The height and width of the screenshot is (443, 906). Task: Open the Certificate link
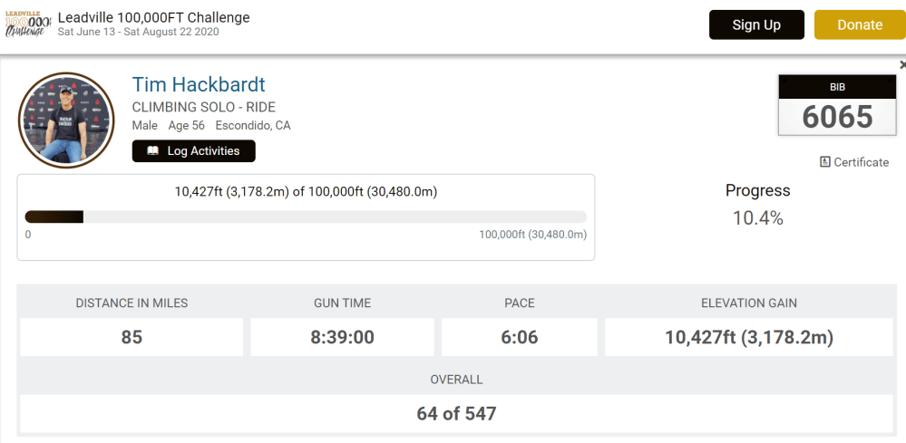tap(861, 162)
